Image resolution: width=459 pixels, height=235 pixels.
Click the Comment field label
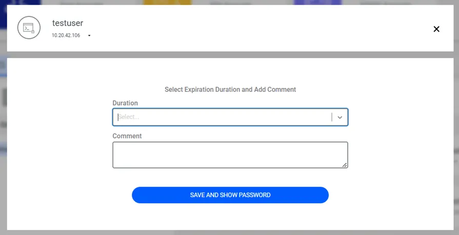pos(127,136)
